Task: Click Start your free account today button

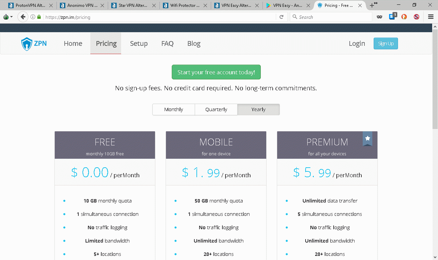Action: click(216, 72)
